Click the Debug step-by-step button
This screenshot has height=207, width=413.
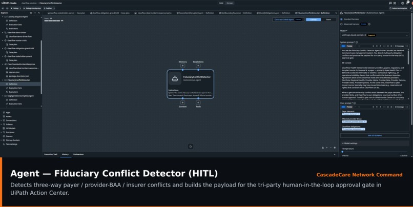click(x=32, y=8)
